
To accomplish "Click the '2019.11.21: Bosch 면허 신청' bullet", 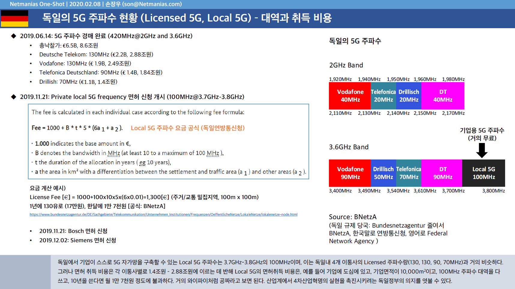I will [x=73, y=231].
